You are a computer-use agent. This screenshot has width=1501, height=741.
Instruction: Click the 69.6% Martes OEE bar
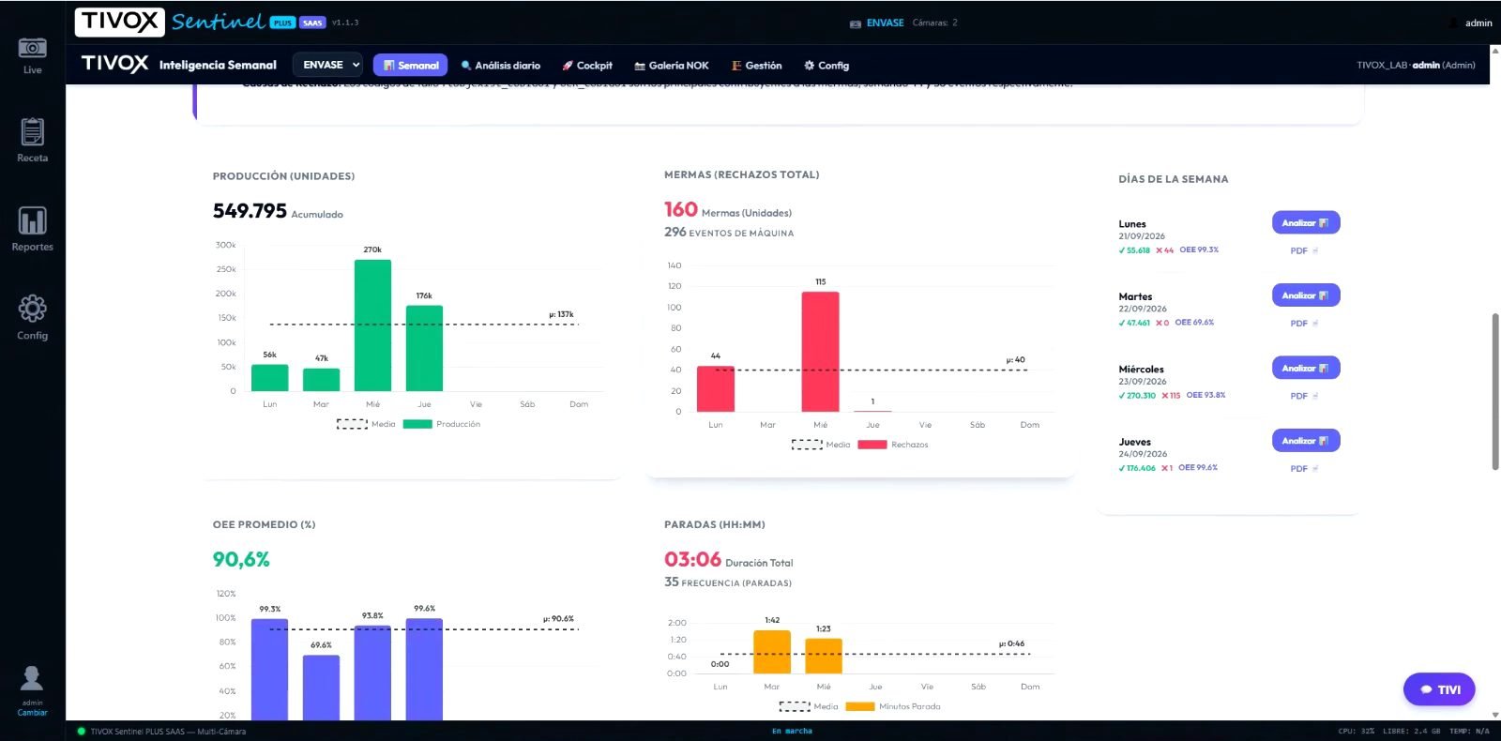[322, 688]
